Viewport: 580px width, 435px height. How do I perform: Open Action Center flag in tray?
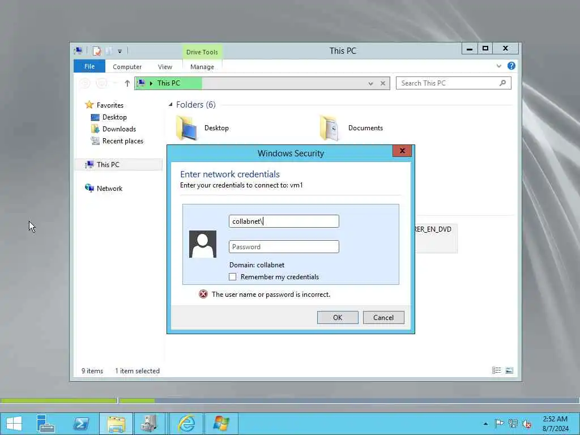[x=499, y=424]
